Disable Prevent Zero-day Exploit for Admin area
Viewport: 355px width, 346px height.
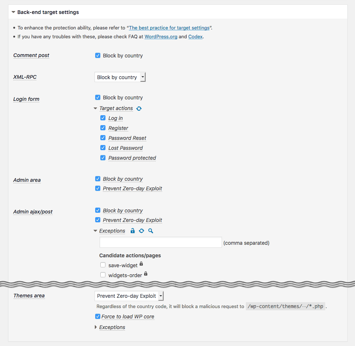click(x=98, y=188)
